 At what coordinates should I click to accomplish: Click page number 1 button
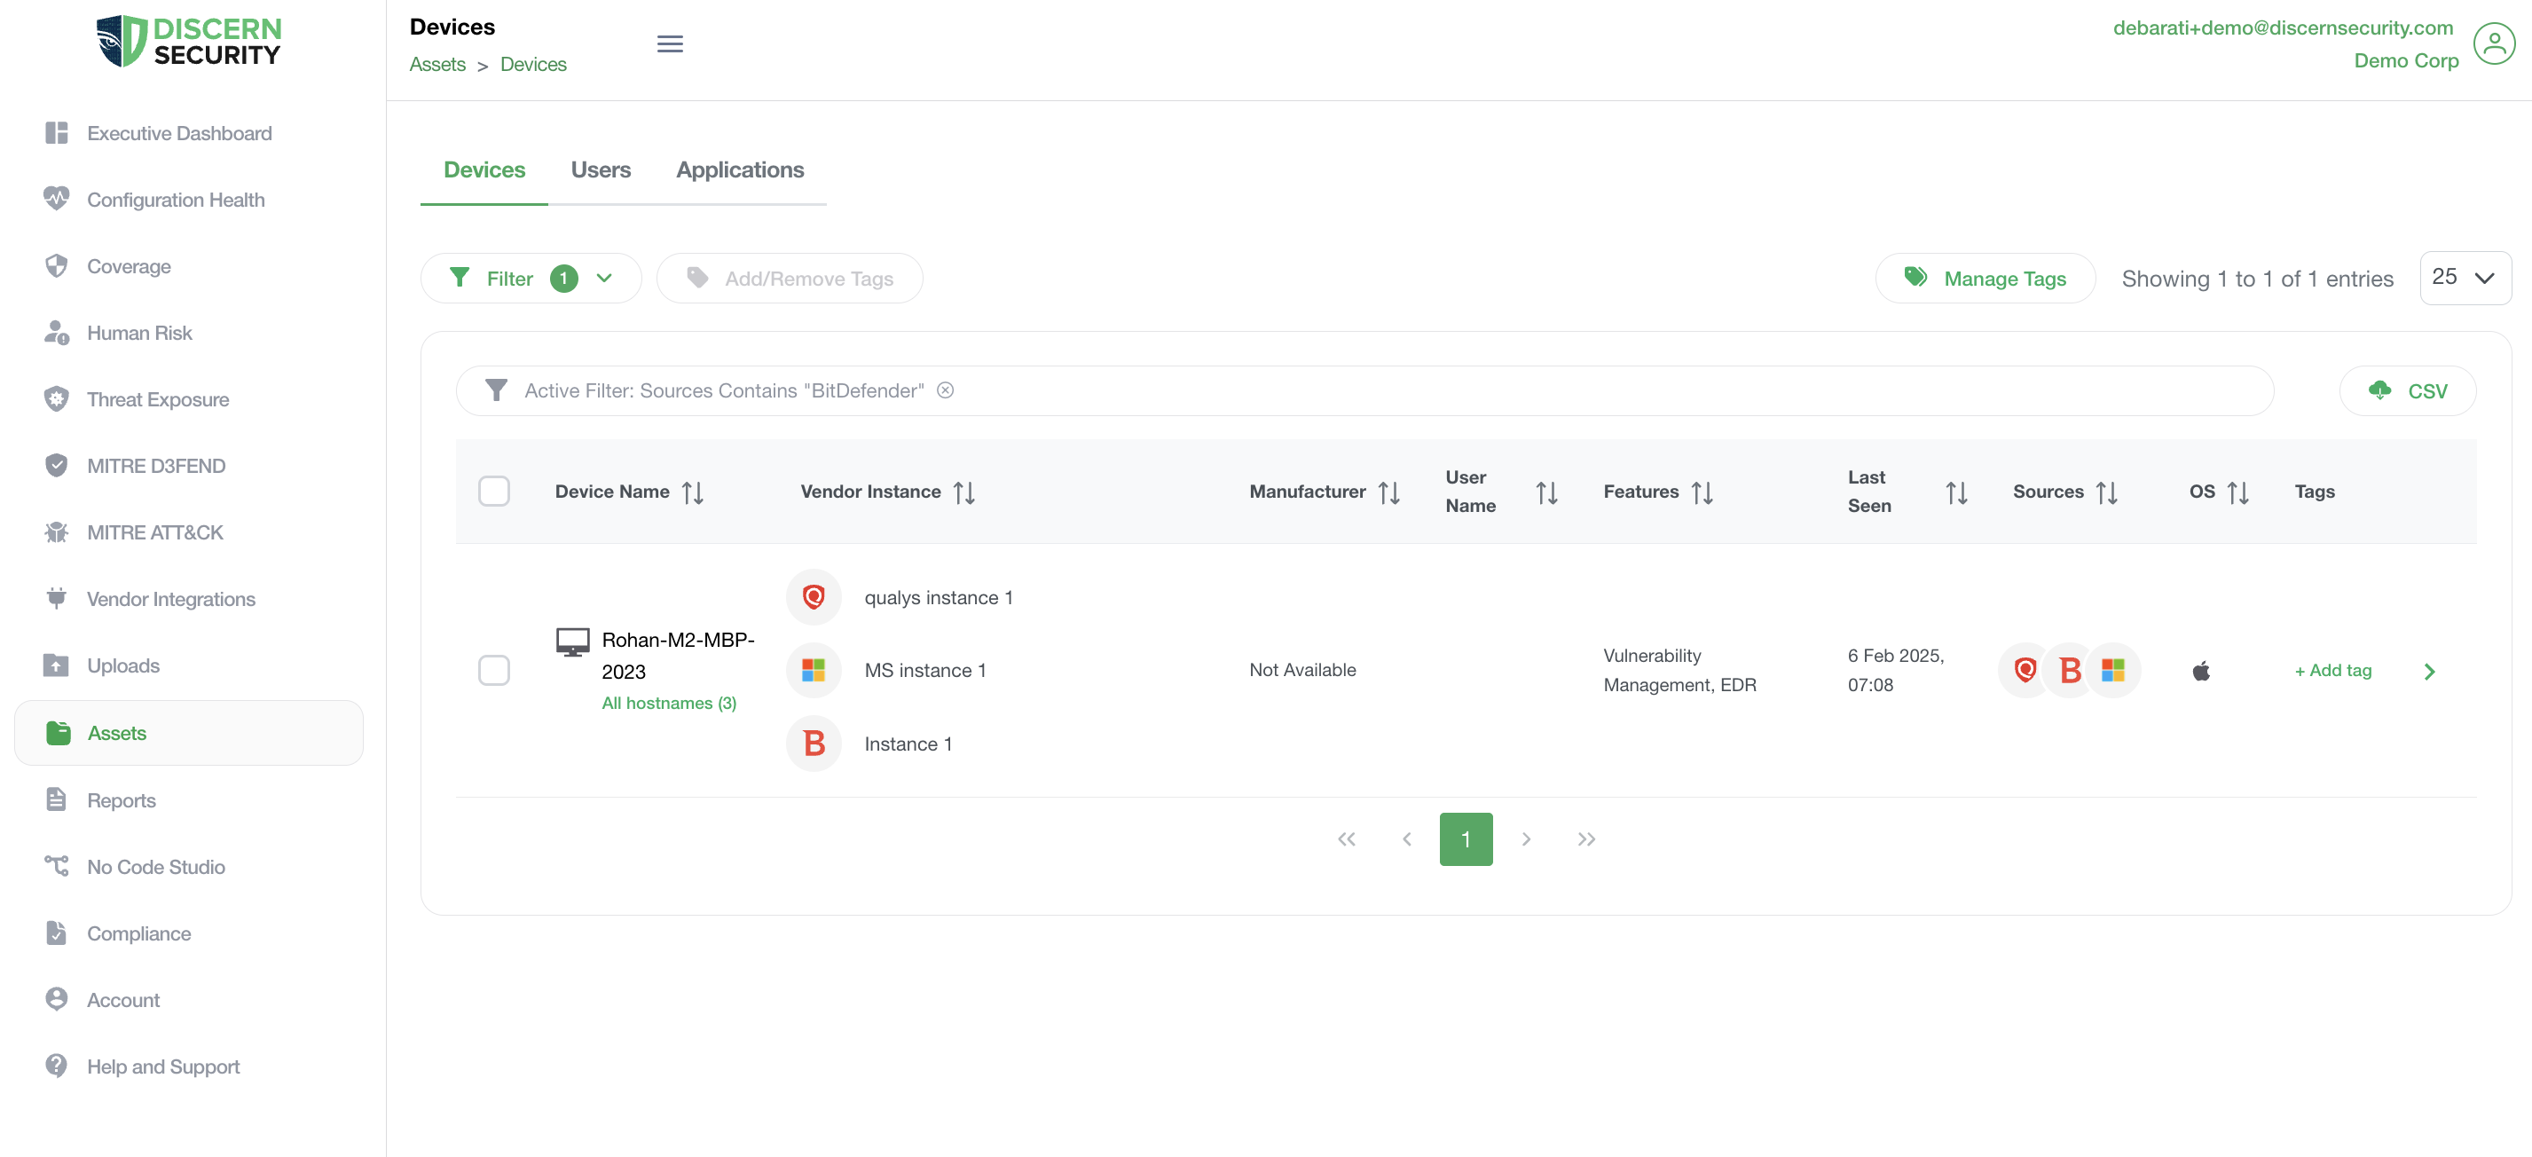pos(1466,839)
